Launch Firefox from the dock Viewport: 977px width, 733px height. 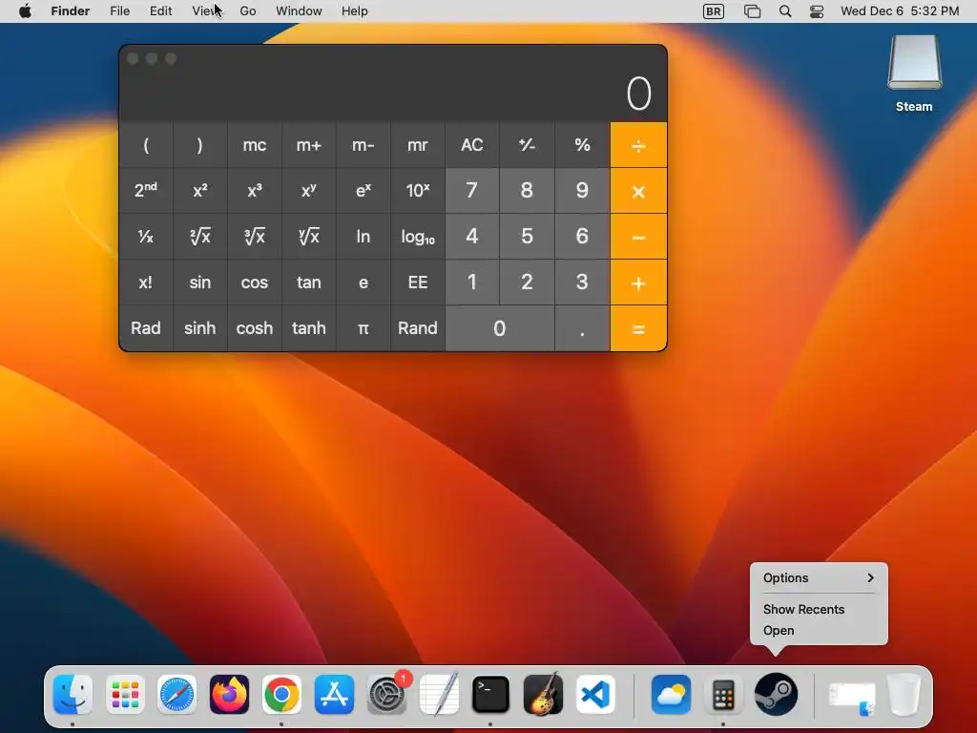(229, 695)
